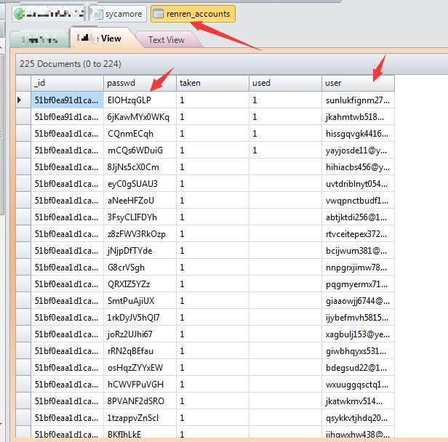Screen dimensions: 448x442
Task: Select taken value in the hCWVFPuVGH row
Action: 212,384
